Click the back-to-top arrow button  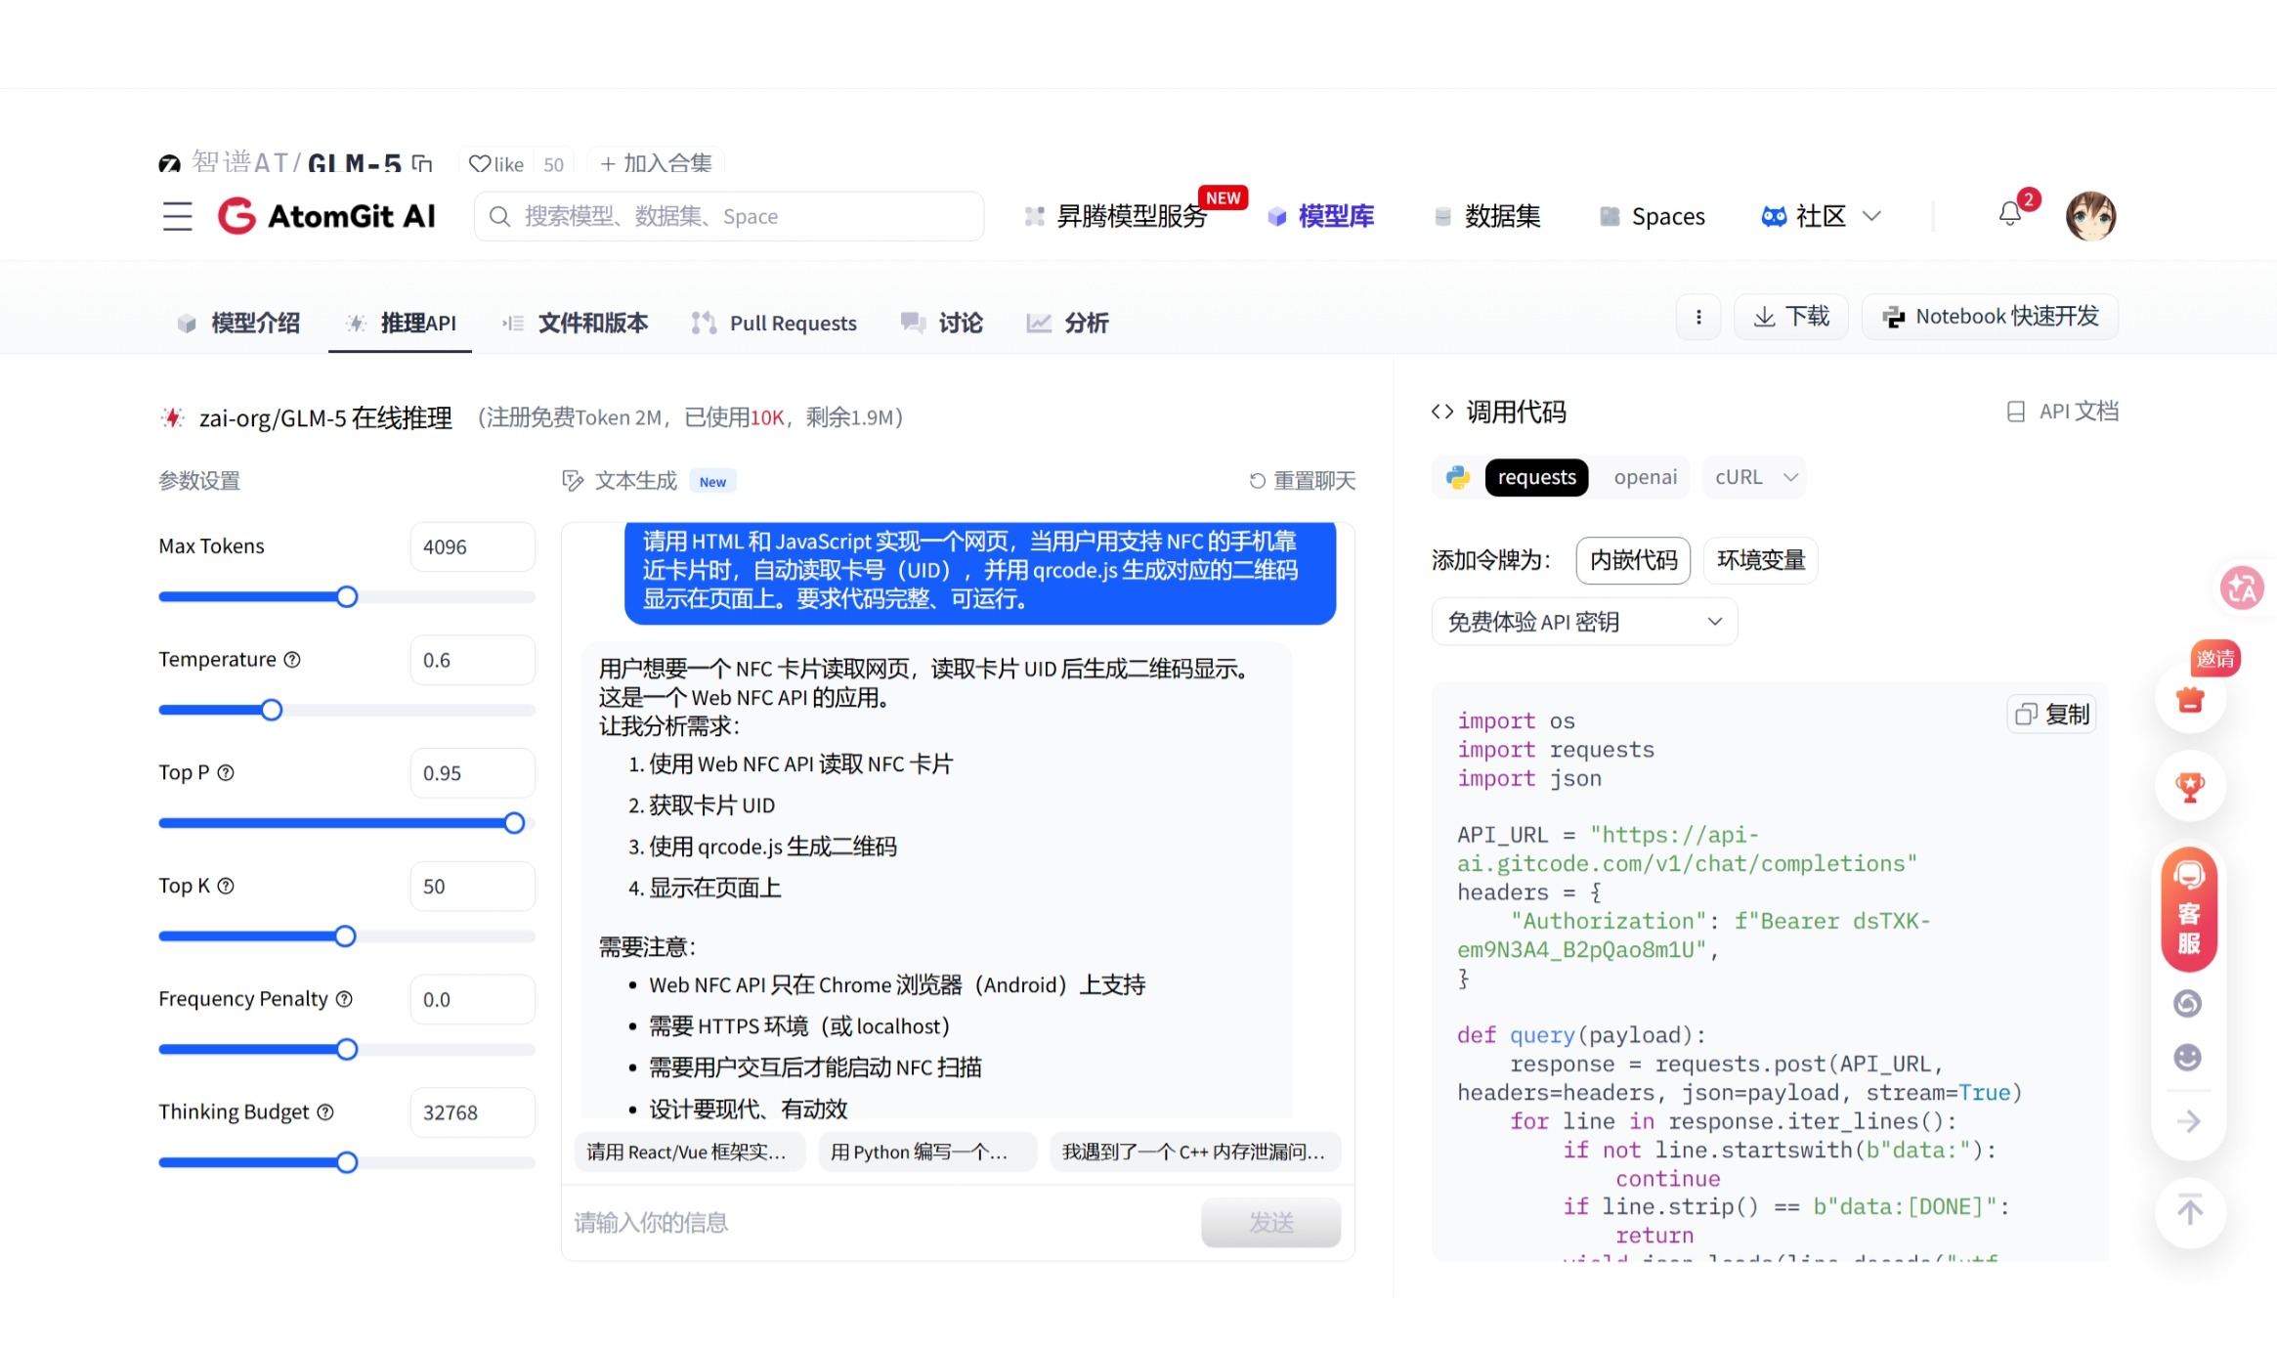[2191, 1212]
